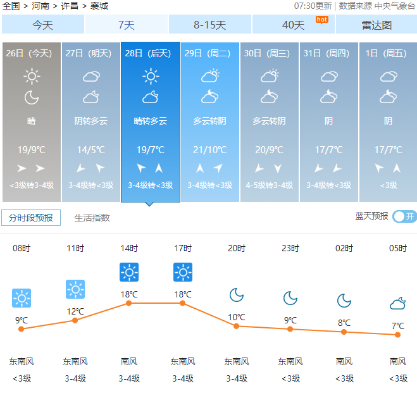Click the moon icon at 20时 forecast
417x393 pixels.
tap(237, 295)
